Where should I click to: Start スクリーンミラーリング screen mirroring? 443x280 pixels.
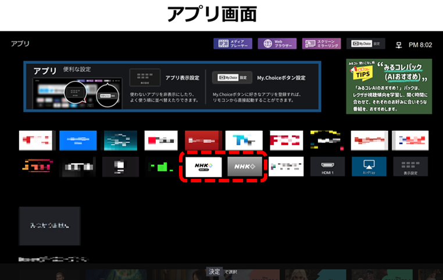[x=321, y=44]
